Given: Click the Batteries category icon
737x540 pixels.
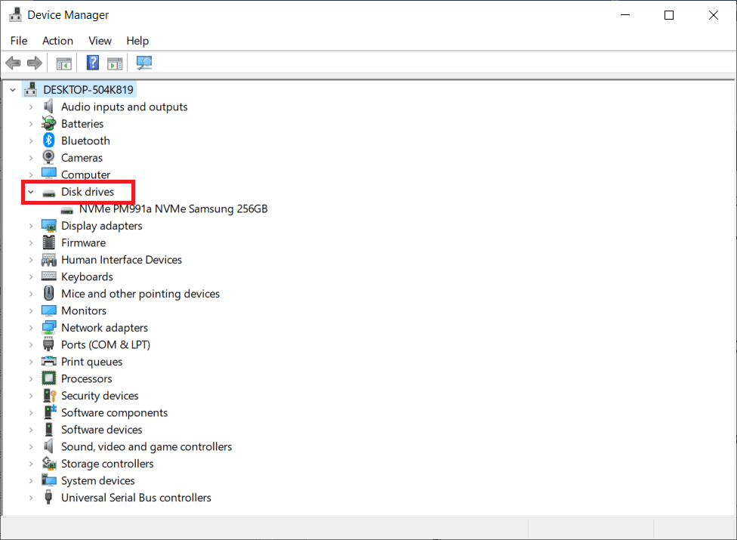Looking at the screenshot, I should 48,124.
